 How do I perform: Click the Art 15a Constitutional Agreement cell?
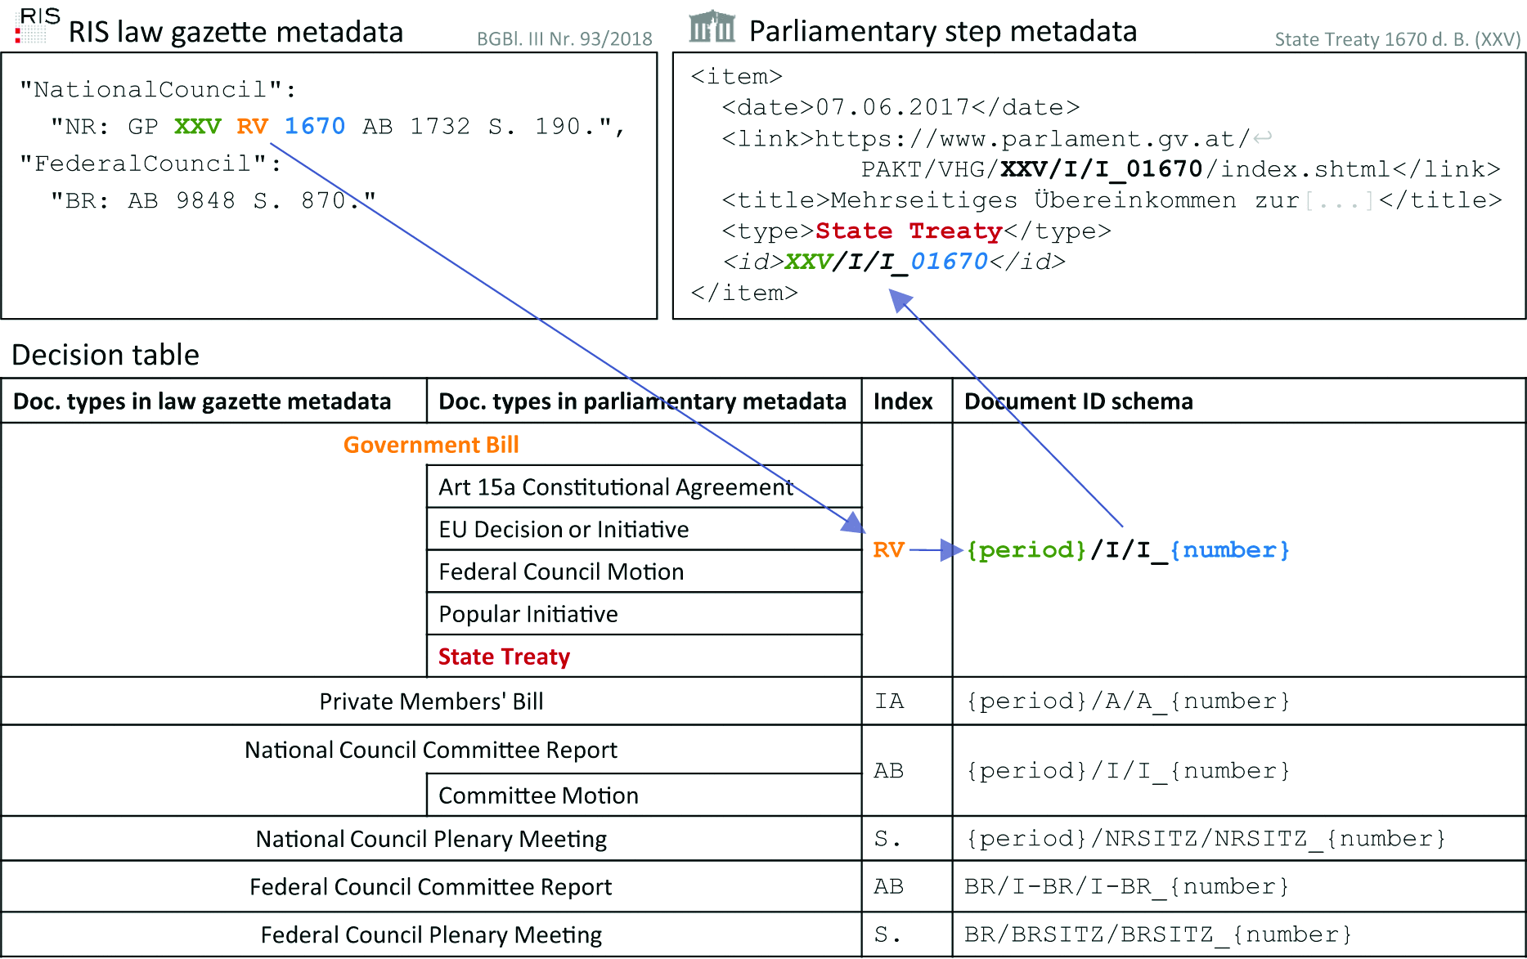point(615,487)
